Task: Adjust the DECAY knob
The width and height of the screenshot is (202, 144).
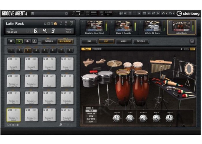Action: [170, 118]
